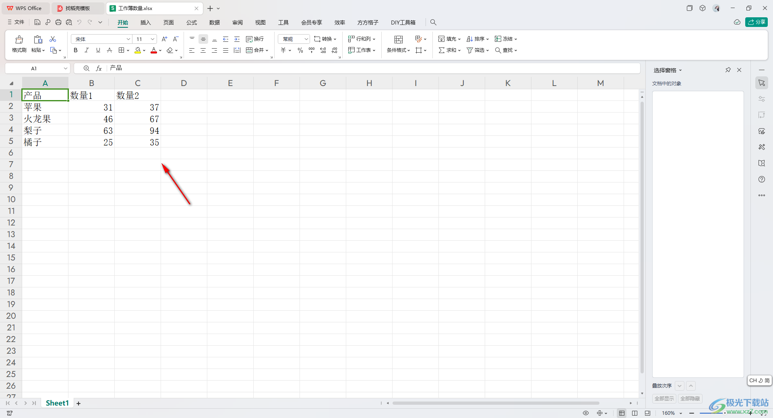
Task: Click the thousands separator icon
Action: tap(312, 50)
